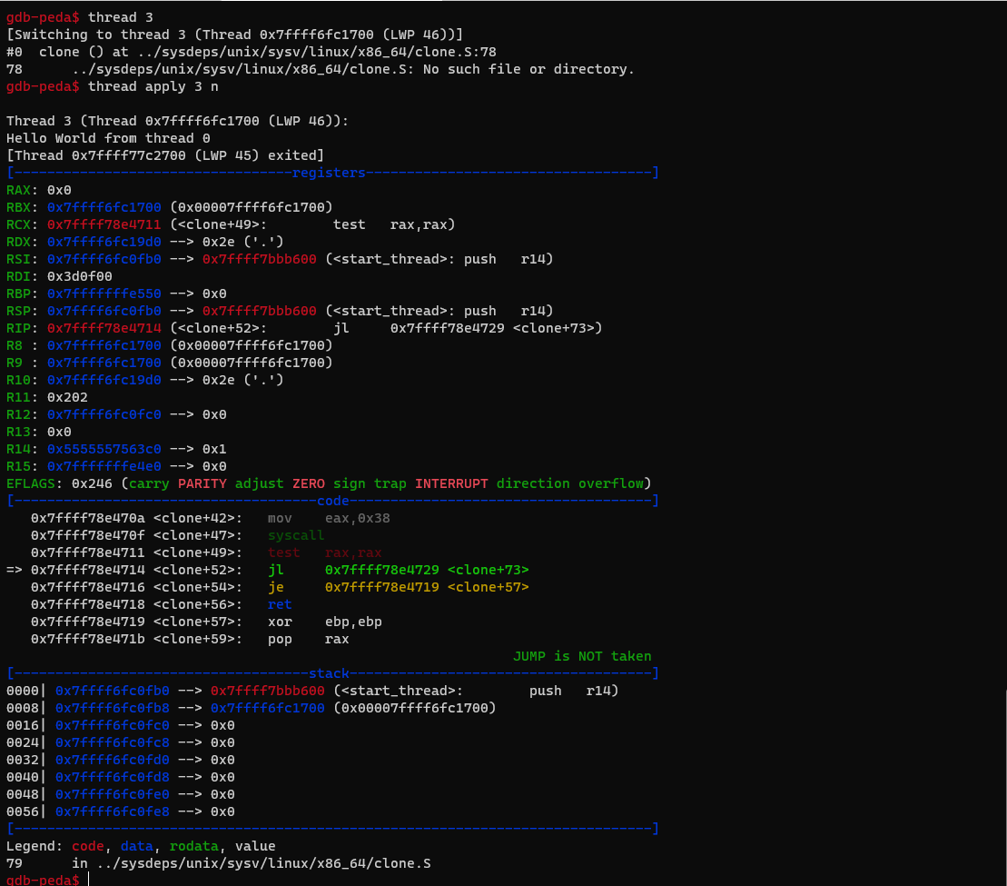Click the 'stack' section header

click(x=329, y=674)
